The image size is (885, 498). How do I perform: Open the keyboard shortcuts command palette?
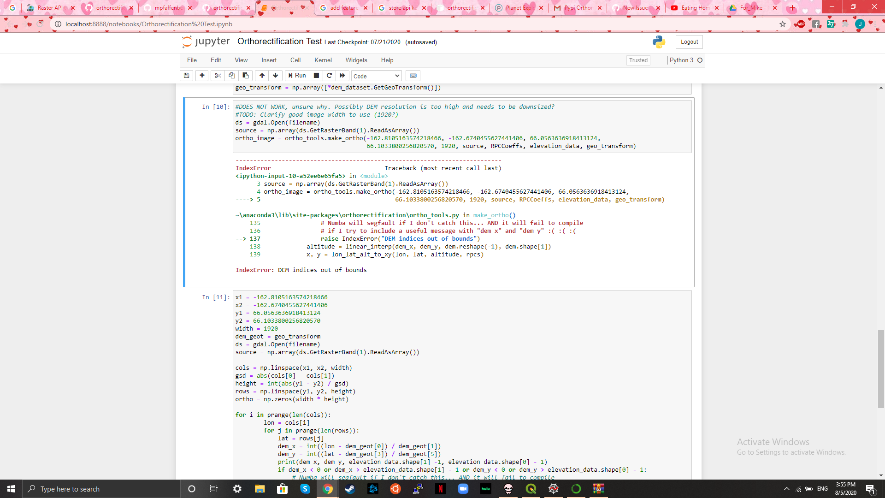[x=413, y=75]
